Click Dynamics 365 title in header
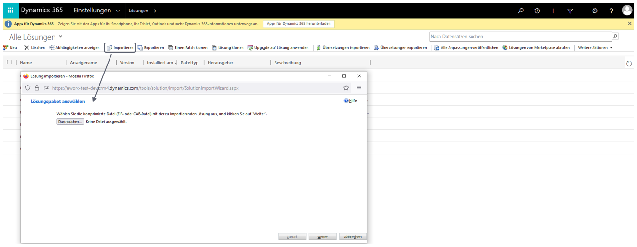637x247 pixels. click(x=42, y=10)
